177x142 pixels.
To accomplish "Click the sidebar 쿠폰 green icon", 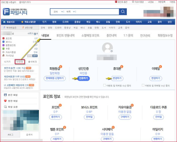I will click(x=3, y=49).
